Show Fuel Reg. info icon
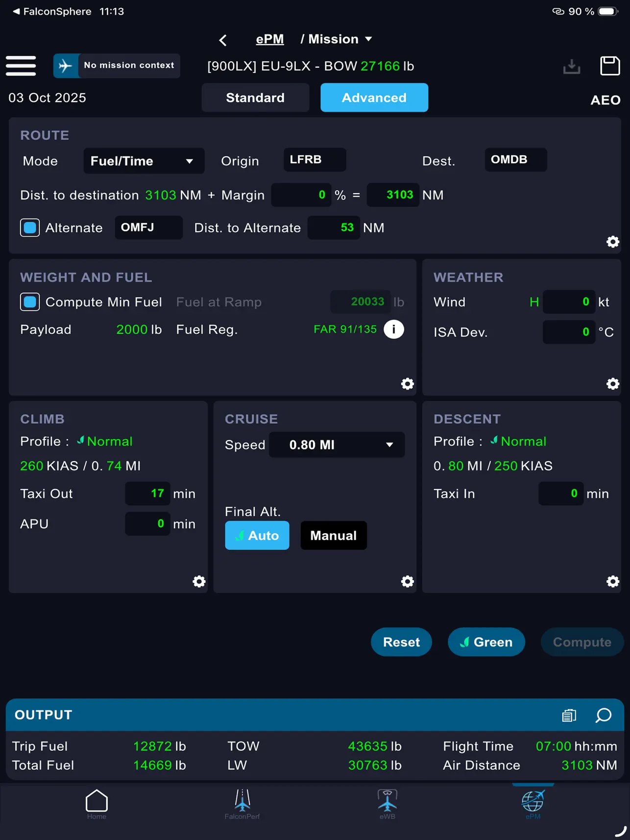The height and width of the screenshot is (840, 630). point(394,329)
